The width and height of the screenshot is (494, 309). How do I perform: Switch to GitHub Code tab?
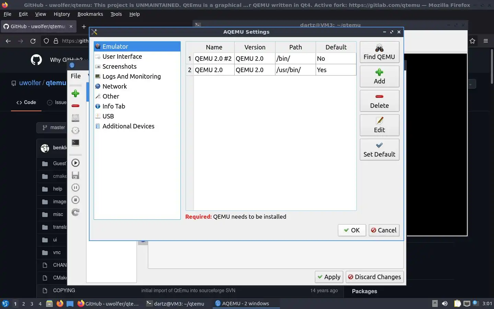26,102
